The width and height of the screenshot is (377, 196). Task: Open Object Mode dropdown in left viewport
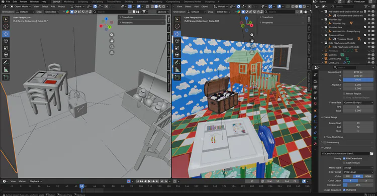pyautogui.click(x=21, y=7)
